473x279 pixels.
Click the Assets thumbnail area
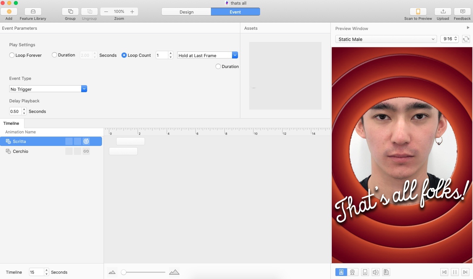coord(285,76)
